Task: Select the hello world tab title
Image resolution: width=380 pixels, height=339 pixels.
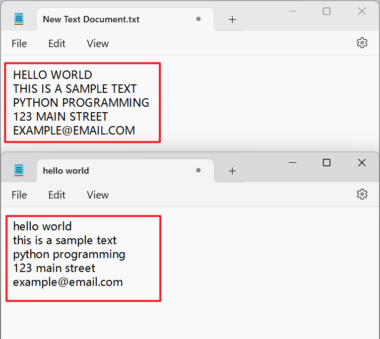Action: point(66,171)
